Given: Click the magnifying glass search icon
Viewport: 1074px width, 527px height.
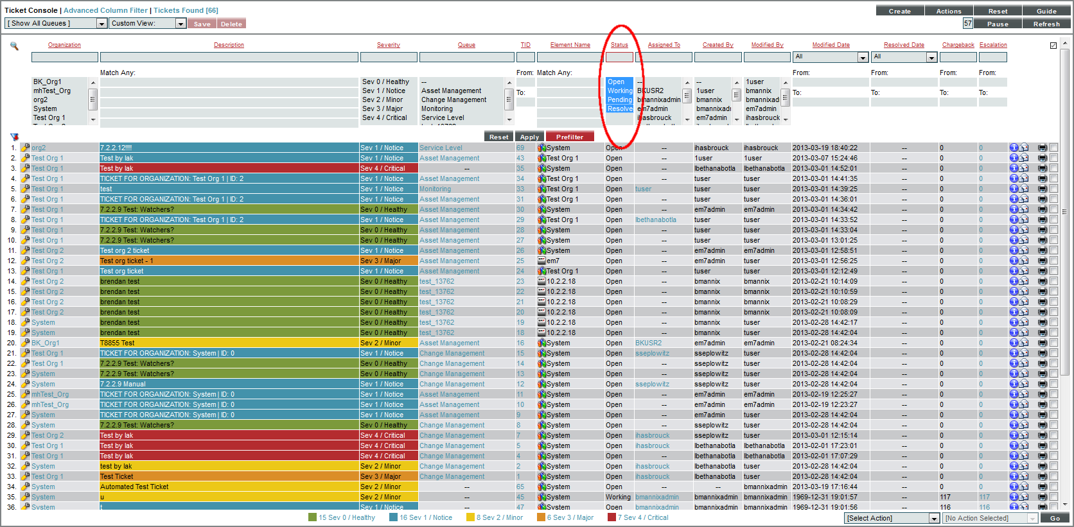Looking at the screenshot, I should [x=14, y=46].
